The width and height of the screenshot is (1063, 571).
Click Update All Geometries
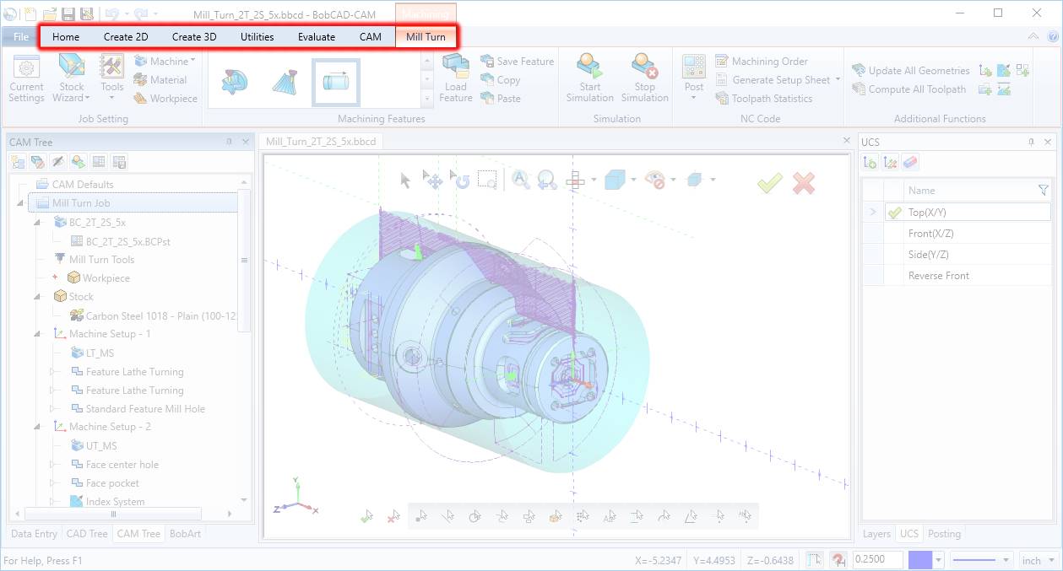click(910, 71)
